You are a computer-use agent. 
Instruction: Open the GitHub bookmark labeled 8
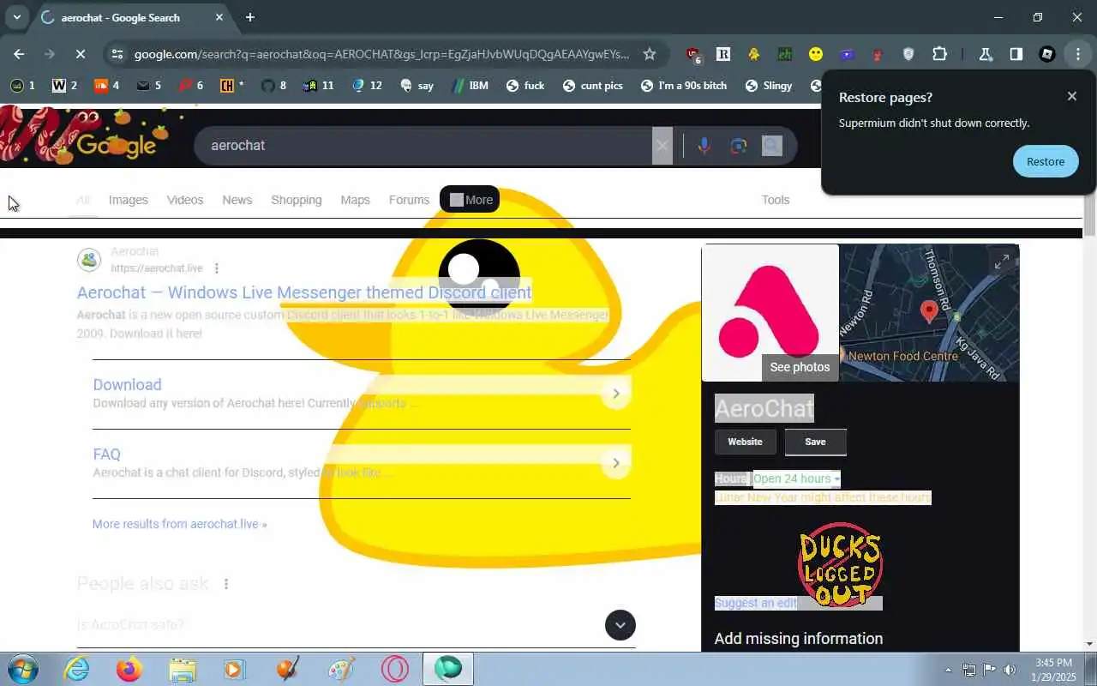click(x=274, y=85)
